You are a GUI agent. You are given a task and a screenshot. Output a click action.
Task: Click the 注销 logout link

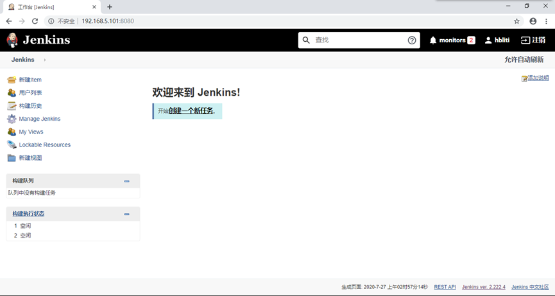pyautogui.click(x=538, y=40)
